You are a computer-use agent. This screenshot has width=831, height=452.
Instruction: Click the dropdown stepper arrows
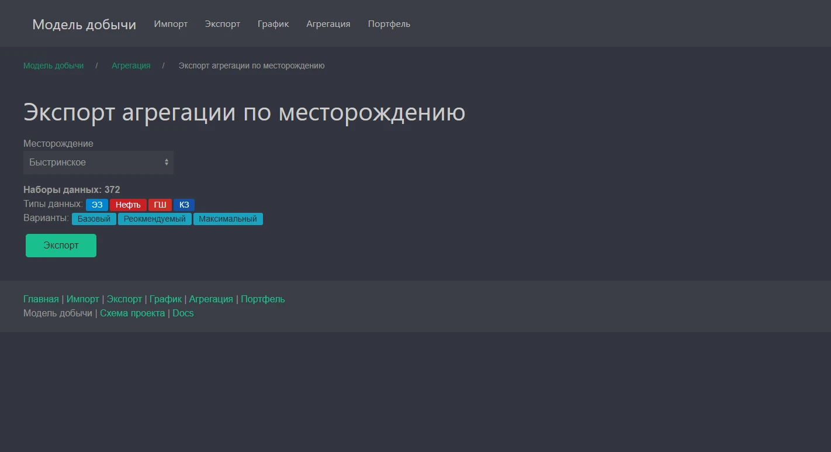165,162
